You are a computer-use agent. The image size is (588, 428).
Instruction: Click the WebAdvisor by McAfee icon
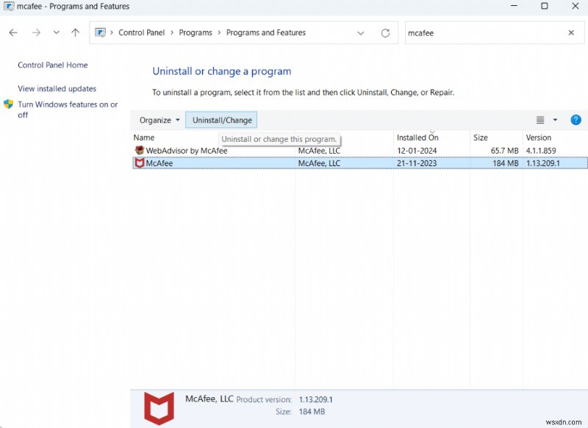click(x=140, y=151)
